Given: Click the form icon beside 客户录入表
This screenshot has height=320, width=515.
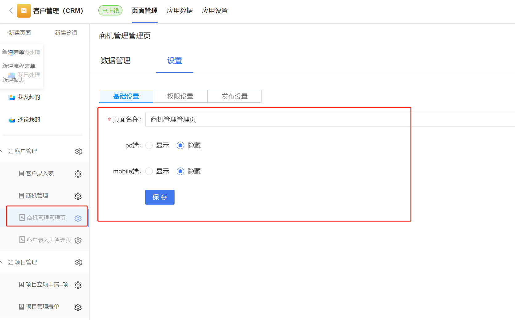Looking at the screenshot, I should pos(22,173).
